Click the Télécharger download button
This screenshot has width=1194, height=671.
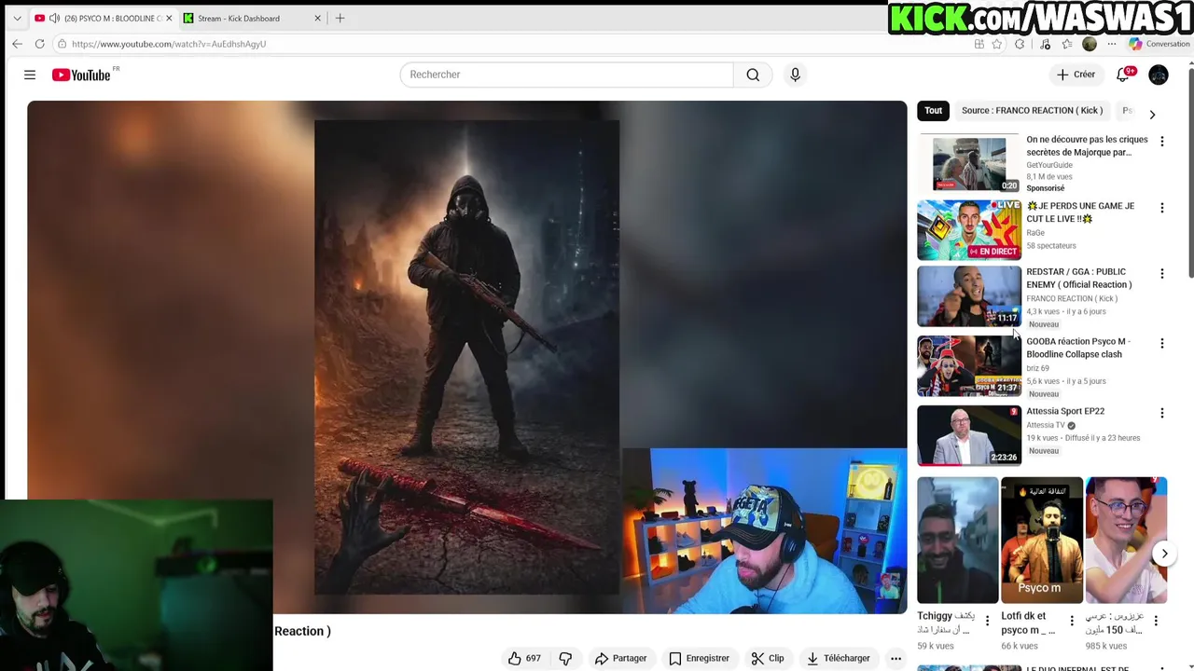[838, 658]
